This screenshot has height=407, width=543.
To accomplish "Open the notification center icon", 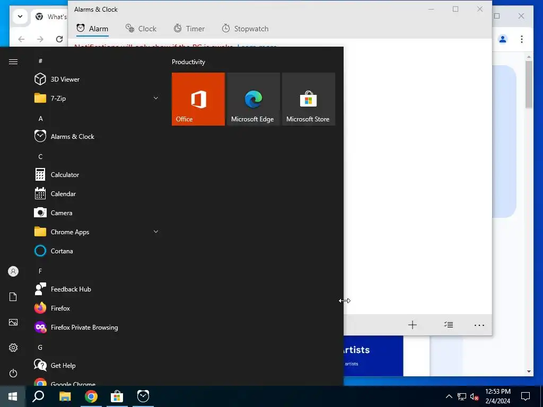I will (526, 396).
